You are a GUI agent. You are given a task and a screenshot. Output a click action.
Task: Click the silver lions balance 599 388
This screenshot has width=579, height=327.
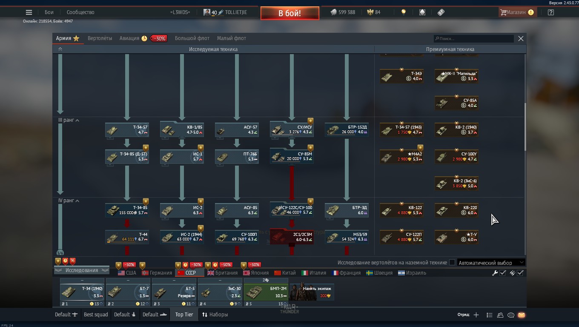click(343, 12)
